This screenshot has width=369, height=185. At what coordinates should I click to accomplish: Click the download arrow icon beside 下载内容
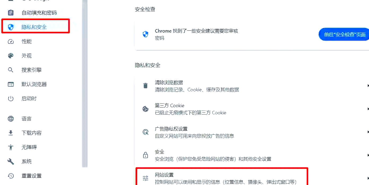tap(11, 133)
